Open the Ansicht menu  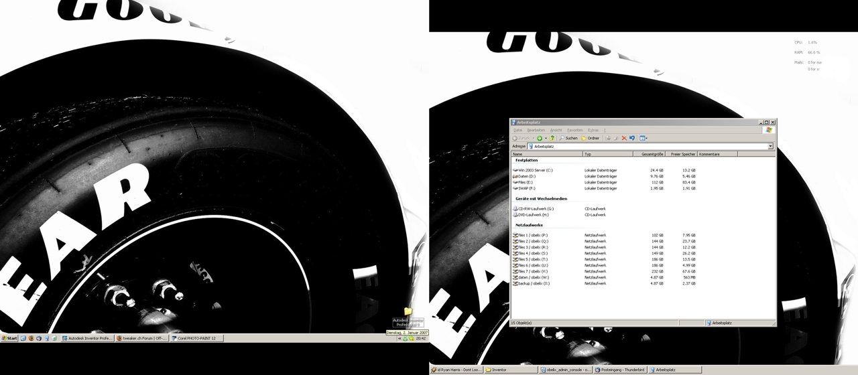tap(556, 130)
